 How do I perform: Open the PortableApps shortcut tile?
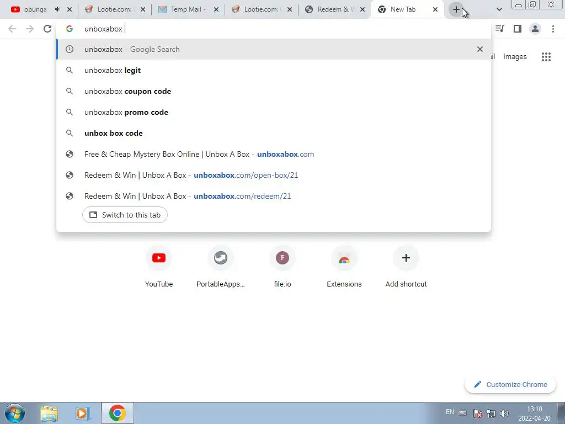(221, 267)
